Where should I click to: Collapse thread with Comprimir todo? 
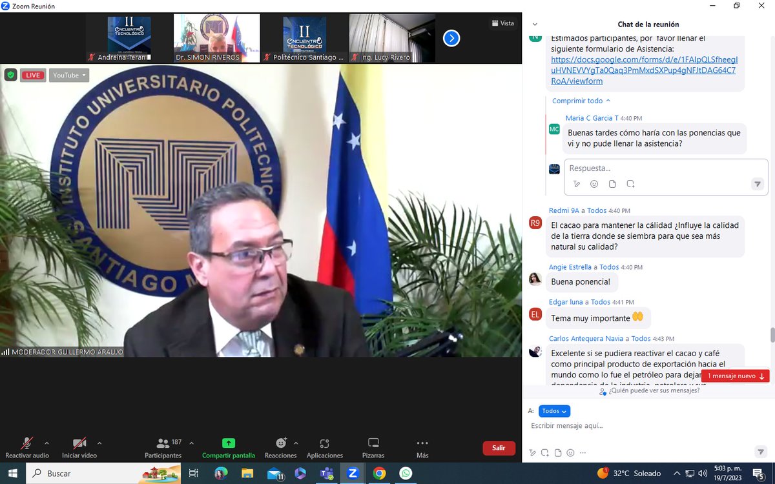pos(581,101)
